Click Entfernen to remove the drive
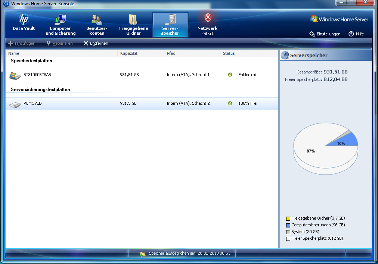Screen dimensions: 378x264 tap(96, 43)
